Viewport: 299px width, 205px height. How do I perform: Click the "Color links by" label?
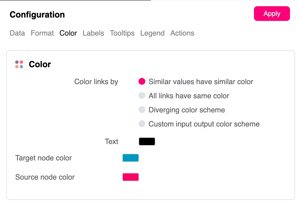pyautogui.click(x=96, y=82)
